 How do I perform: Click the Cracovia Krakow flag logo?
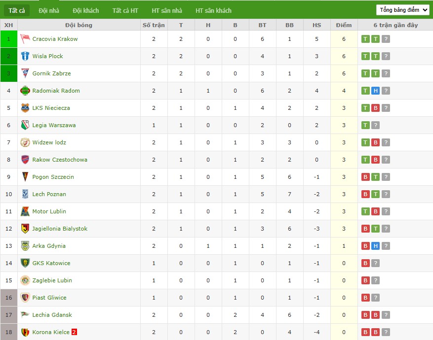point(25,39)
